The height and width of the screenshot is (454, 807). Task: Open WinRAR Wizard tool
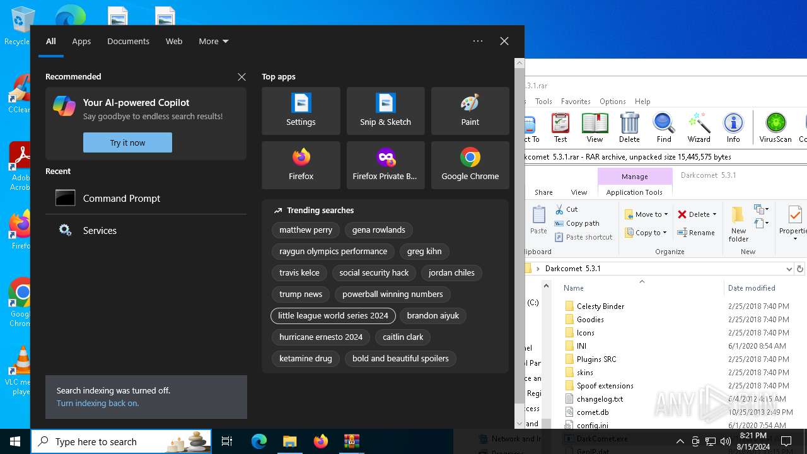pyautogui.click(x=699, y=127)
